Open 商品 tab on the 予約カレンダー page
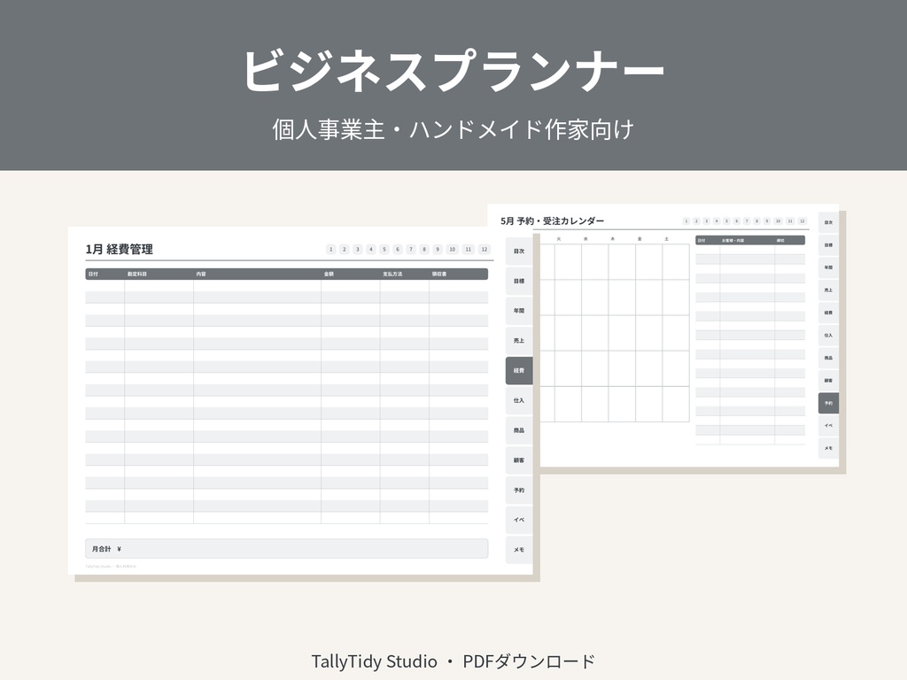Image resolution: width=907 pixels, height=680 pixels. (x=828, y=358)
